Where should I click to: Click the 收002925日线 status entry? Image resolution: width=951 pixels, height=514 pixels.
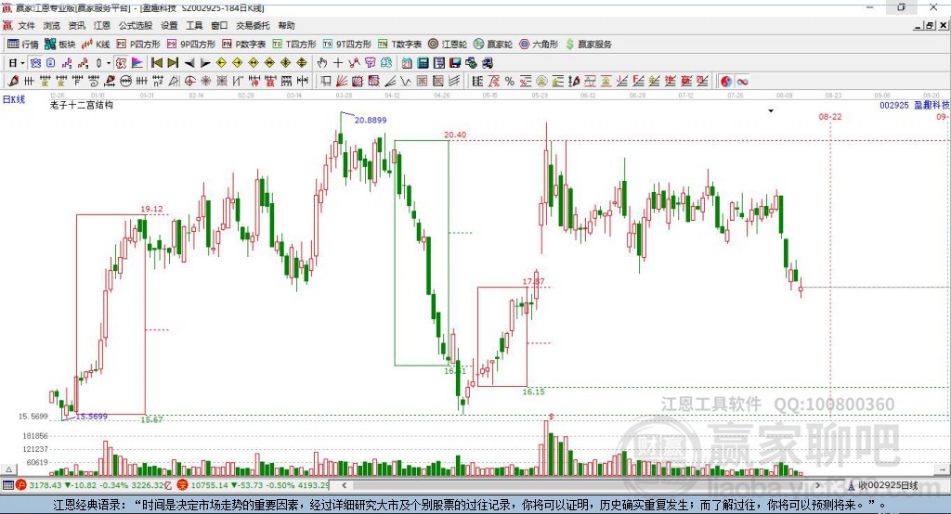(883, 485)
